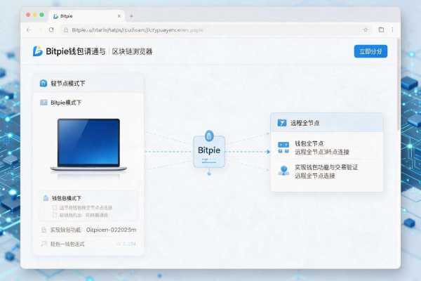Click the 2-324 value in bottom row
Viewport: 421px width, 281px height.
[x=129, y=244]
